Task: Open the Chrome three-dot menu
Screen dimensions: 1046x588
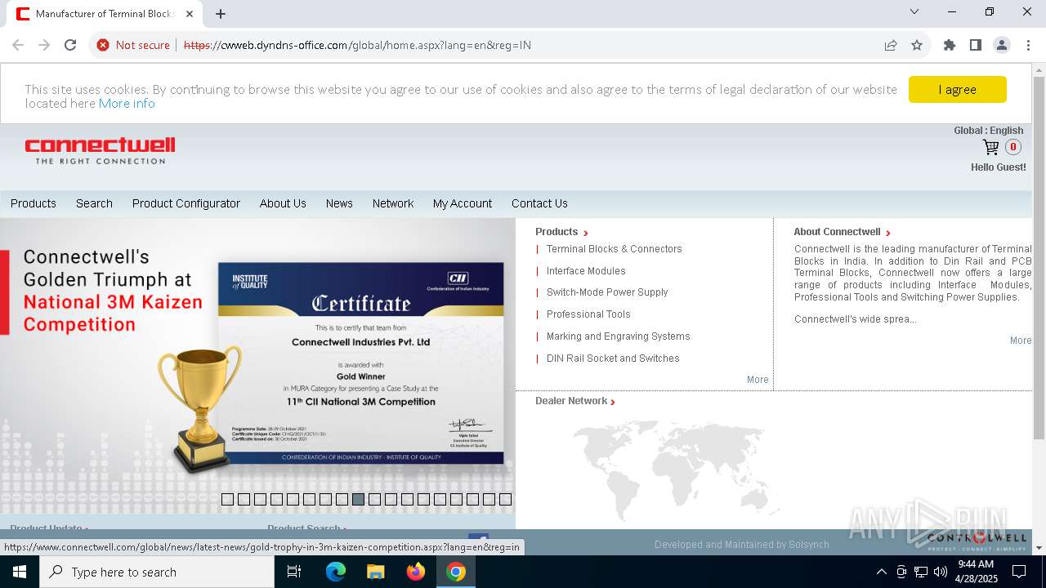Action: 1028,45
